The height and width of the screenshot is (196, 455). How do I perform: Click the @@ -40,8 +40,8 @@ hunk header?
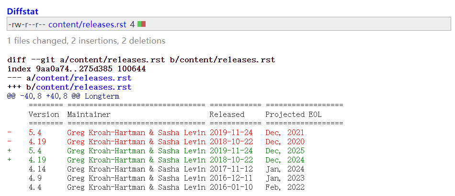pyautogui.click(x=63, y=96)
